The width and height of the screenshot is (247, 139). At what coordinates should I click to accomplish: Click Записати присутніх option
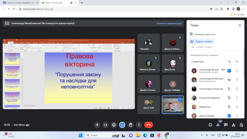(203, 34)
